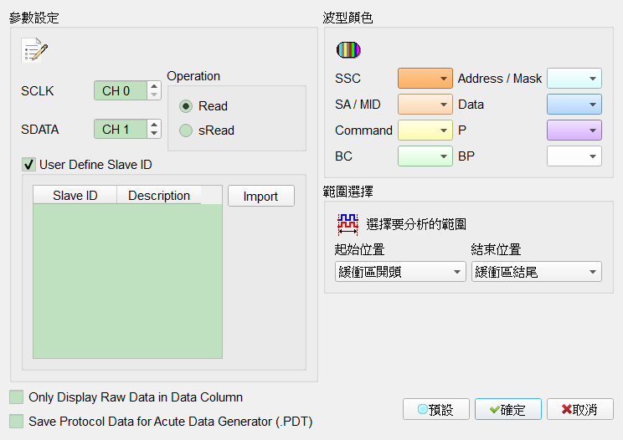Image resolution: width=623 pixels, height=440 pixels.
Task: Open the 結束位置 end position dropdown
Action: [x=537, y=272]
